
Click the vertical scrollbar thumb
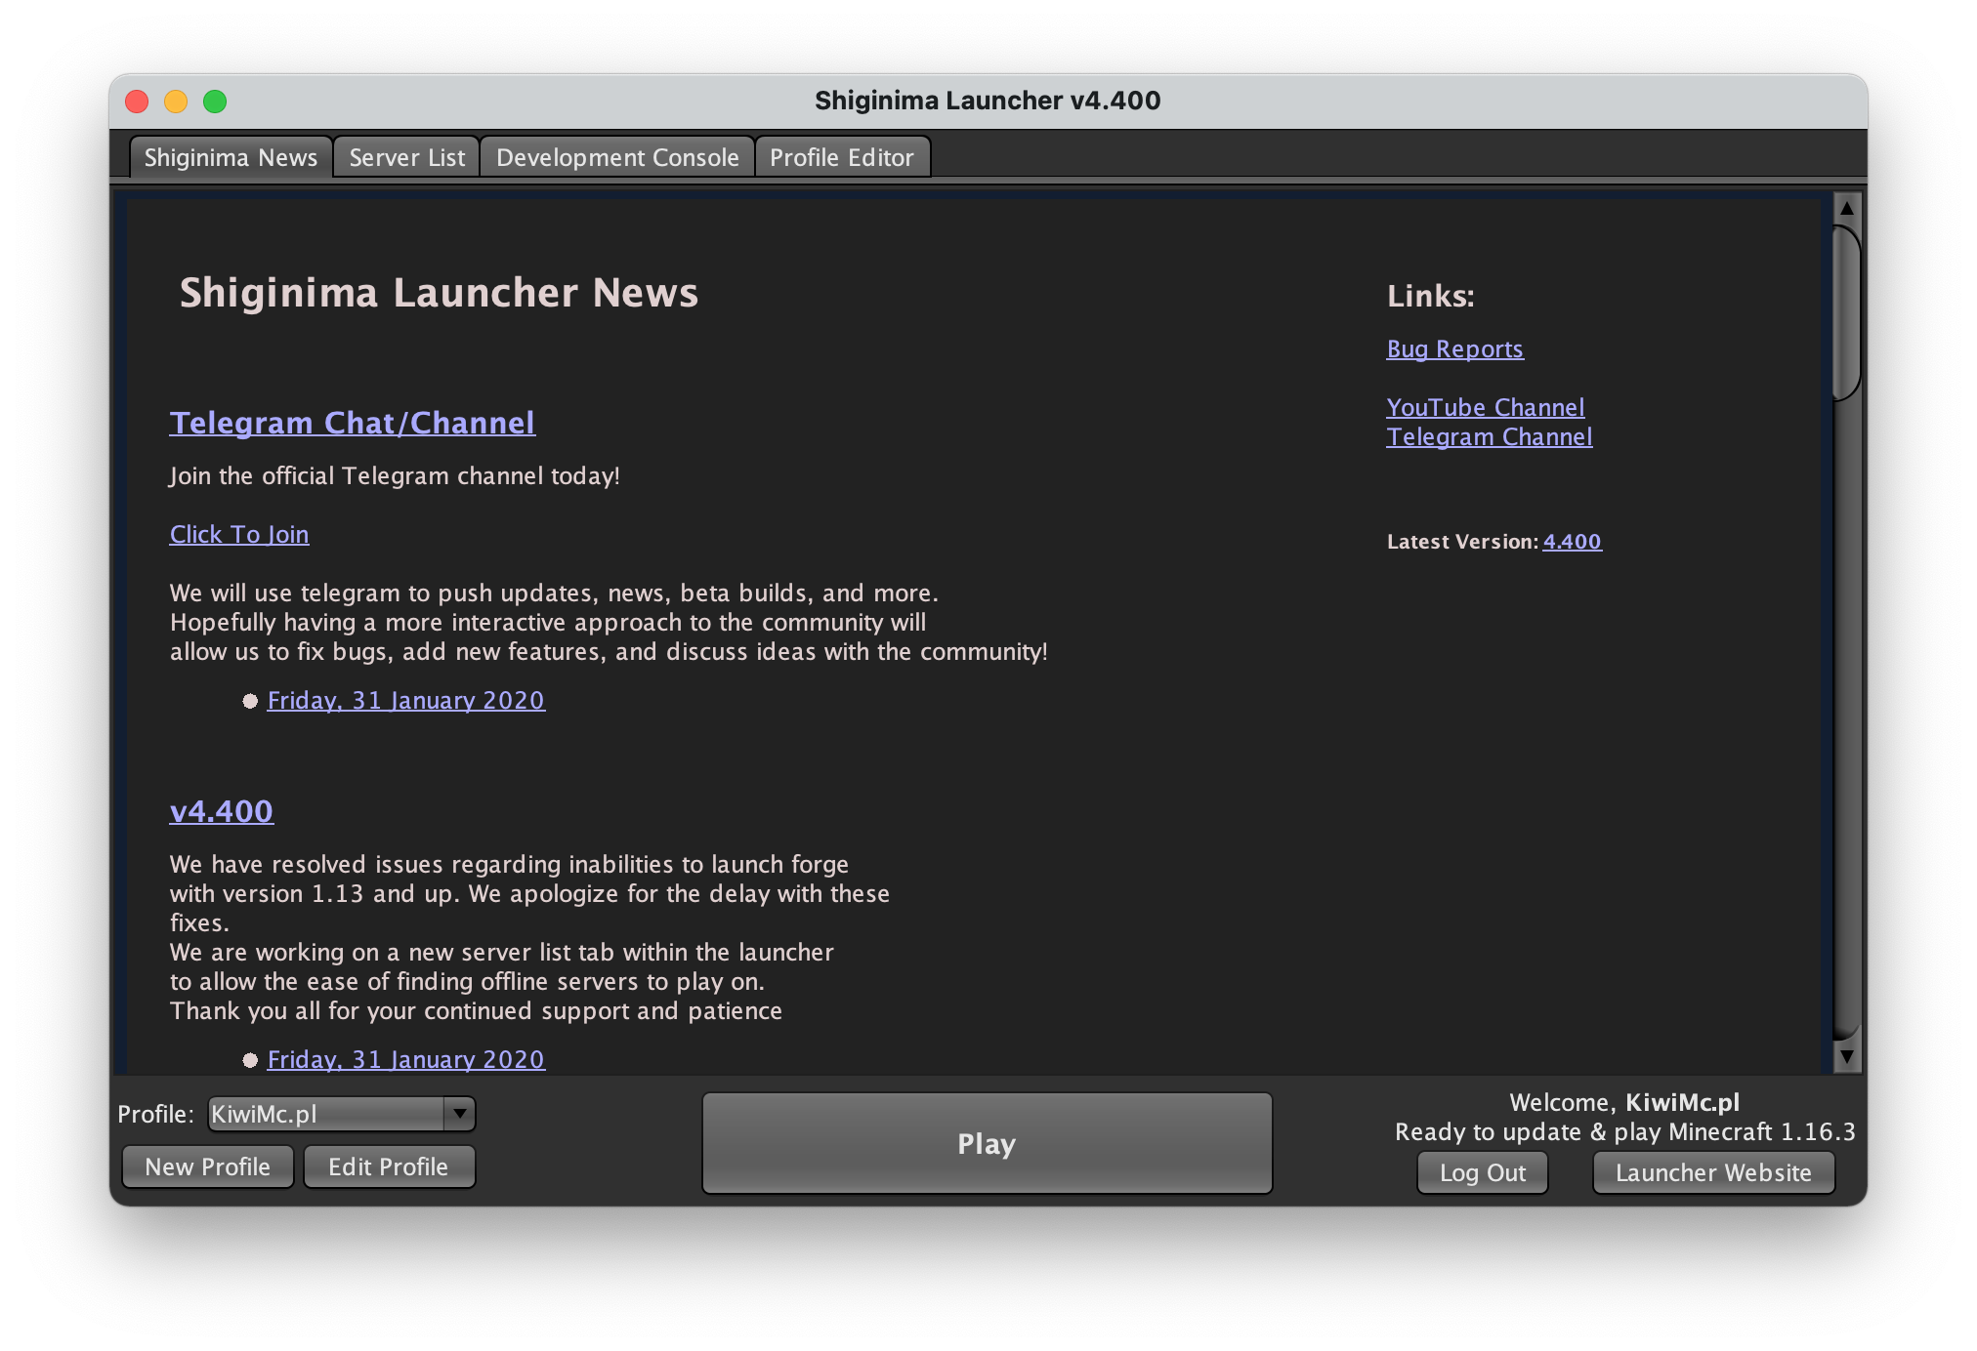tap(1846, 312)
